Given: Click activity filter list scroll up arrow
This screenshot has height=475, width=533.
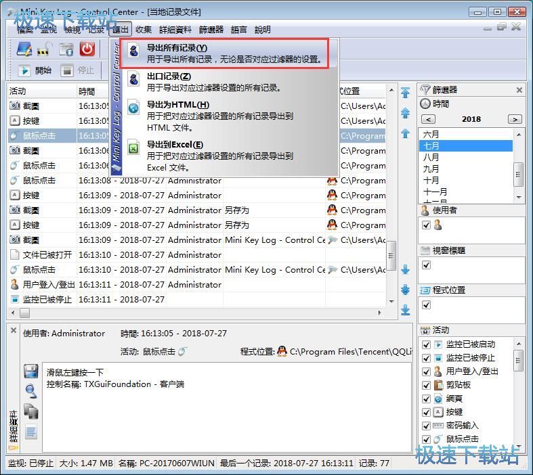Looking at the screenshot, I should [519, 344].
